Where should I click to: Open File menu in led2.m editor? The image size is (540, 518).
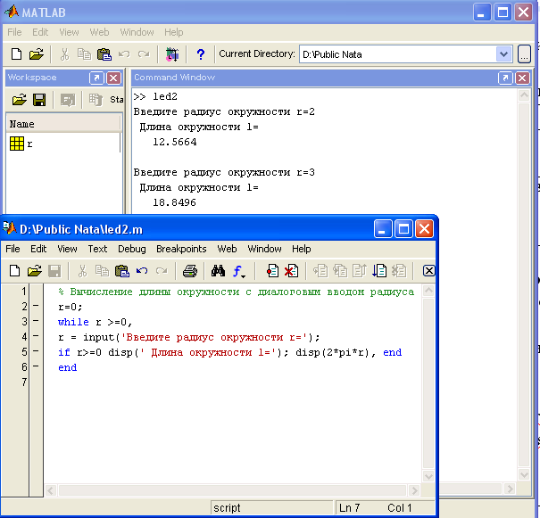[12, 249]
